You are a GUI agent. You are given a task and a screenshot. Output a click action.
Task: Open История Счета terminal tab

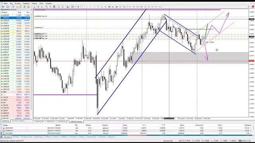pos(27,137)
